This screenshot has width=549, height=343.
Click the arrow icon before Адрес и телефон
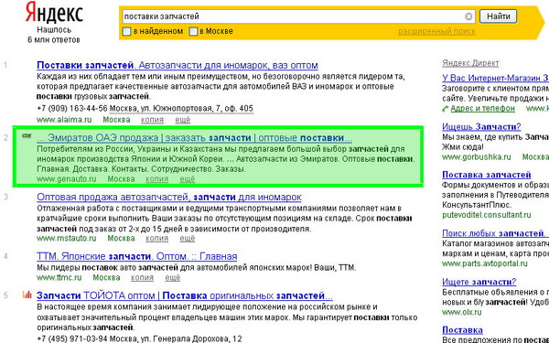[446, 109]
